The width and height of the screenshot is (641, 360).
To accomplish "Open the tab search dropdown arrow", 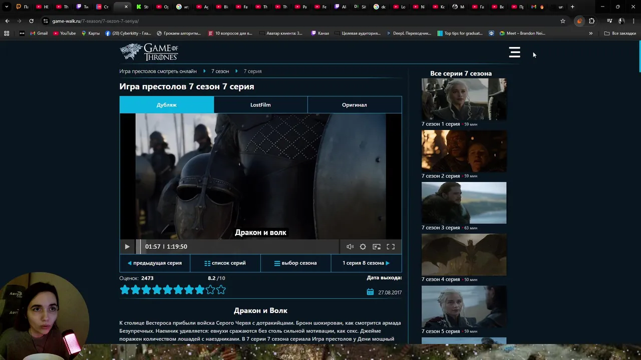I will (x=7, y=7).
